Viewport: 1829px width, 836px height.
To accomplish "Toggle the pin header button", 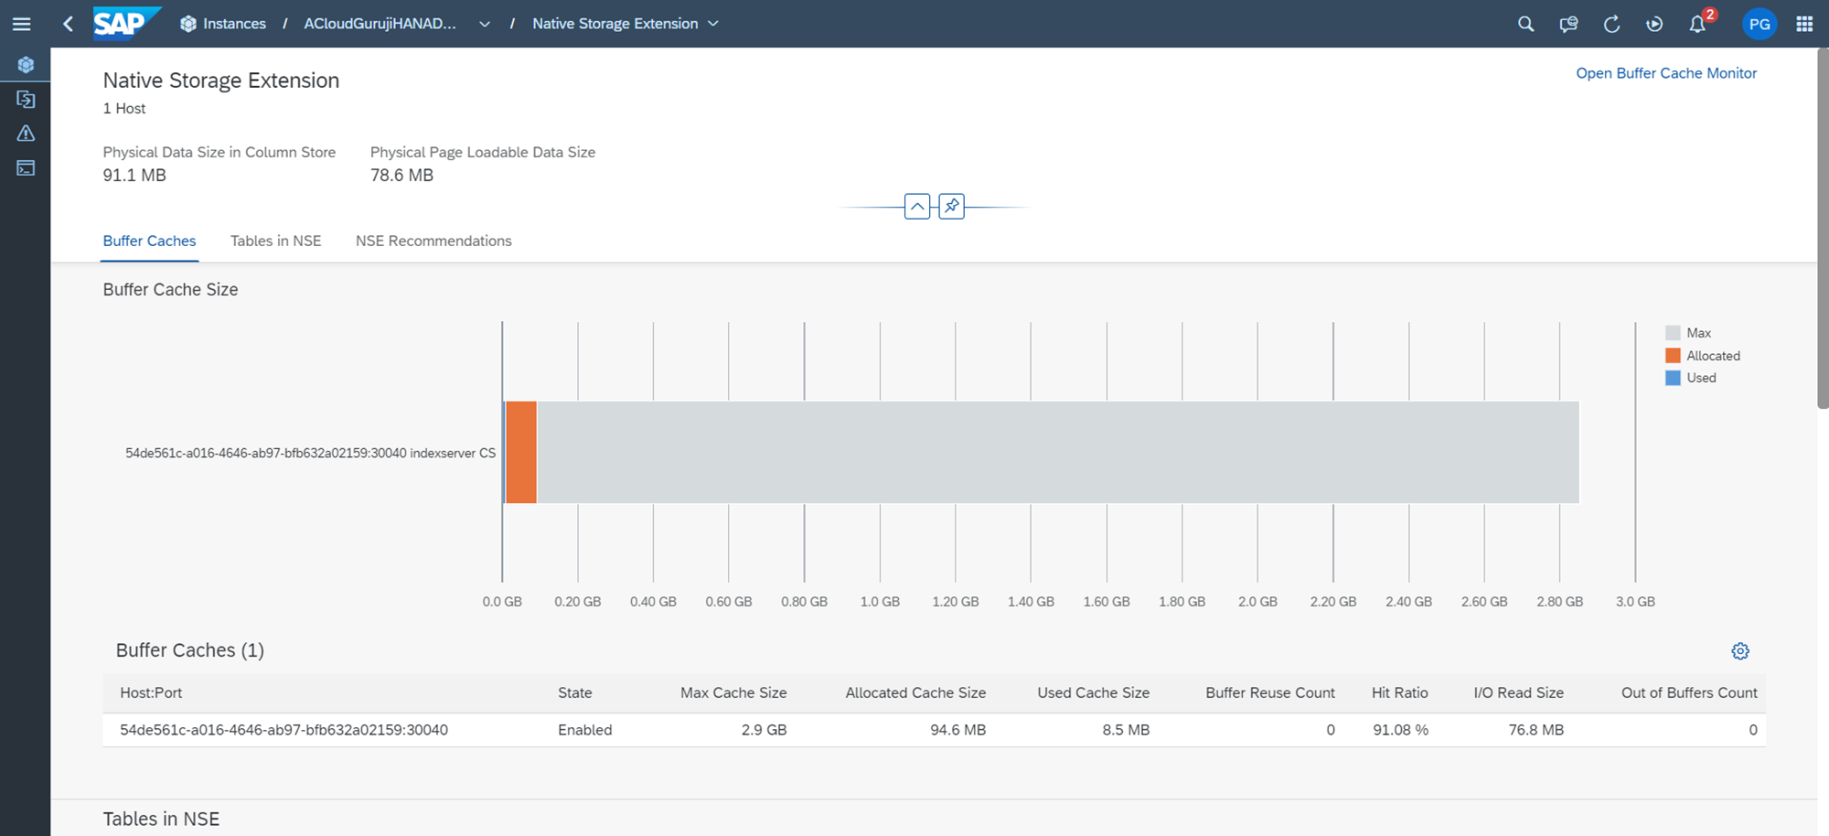I will tap(951, 206).
